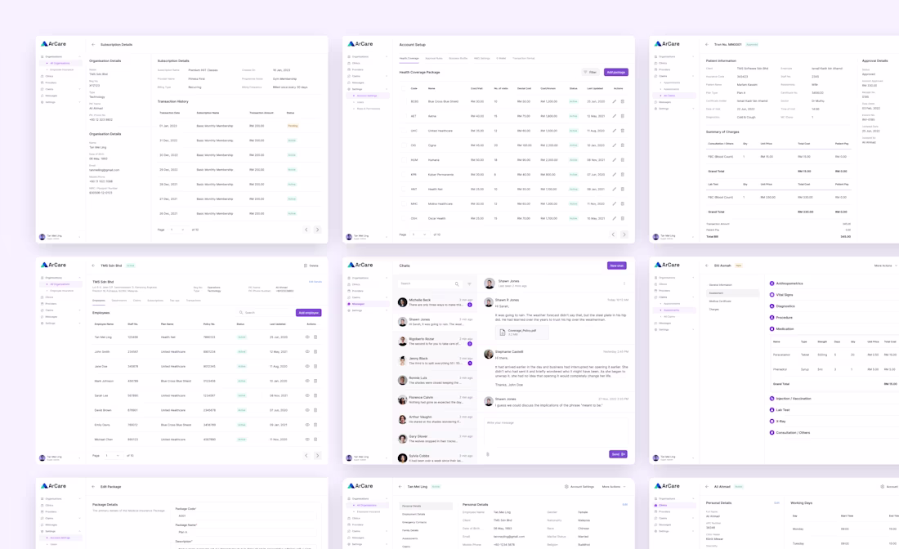Select Charges in the Siti Aishah side menu
The image size is (899, 549).
click(713, 310)
